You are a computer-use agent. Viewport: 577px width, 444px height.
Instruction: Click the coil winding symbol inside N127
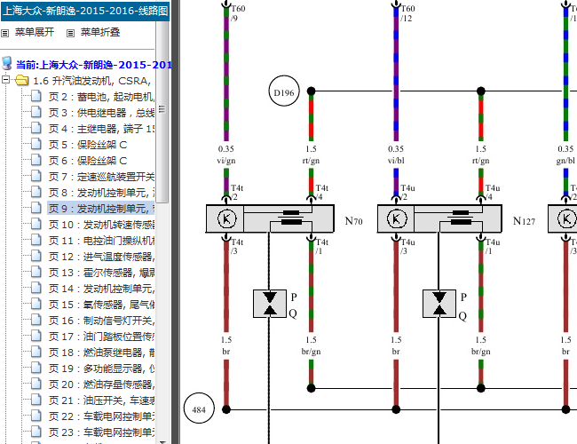(461, 218)
